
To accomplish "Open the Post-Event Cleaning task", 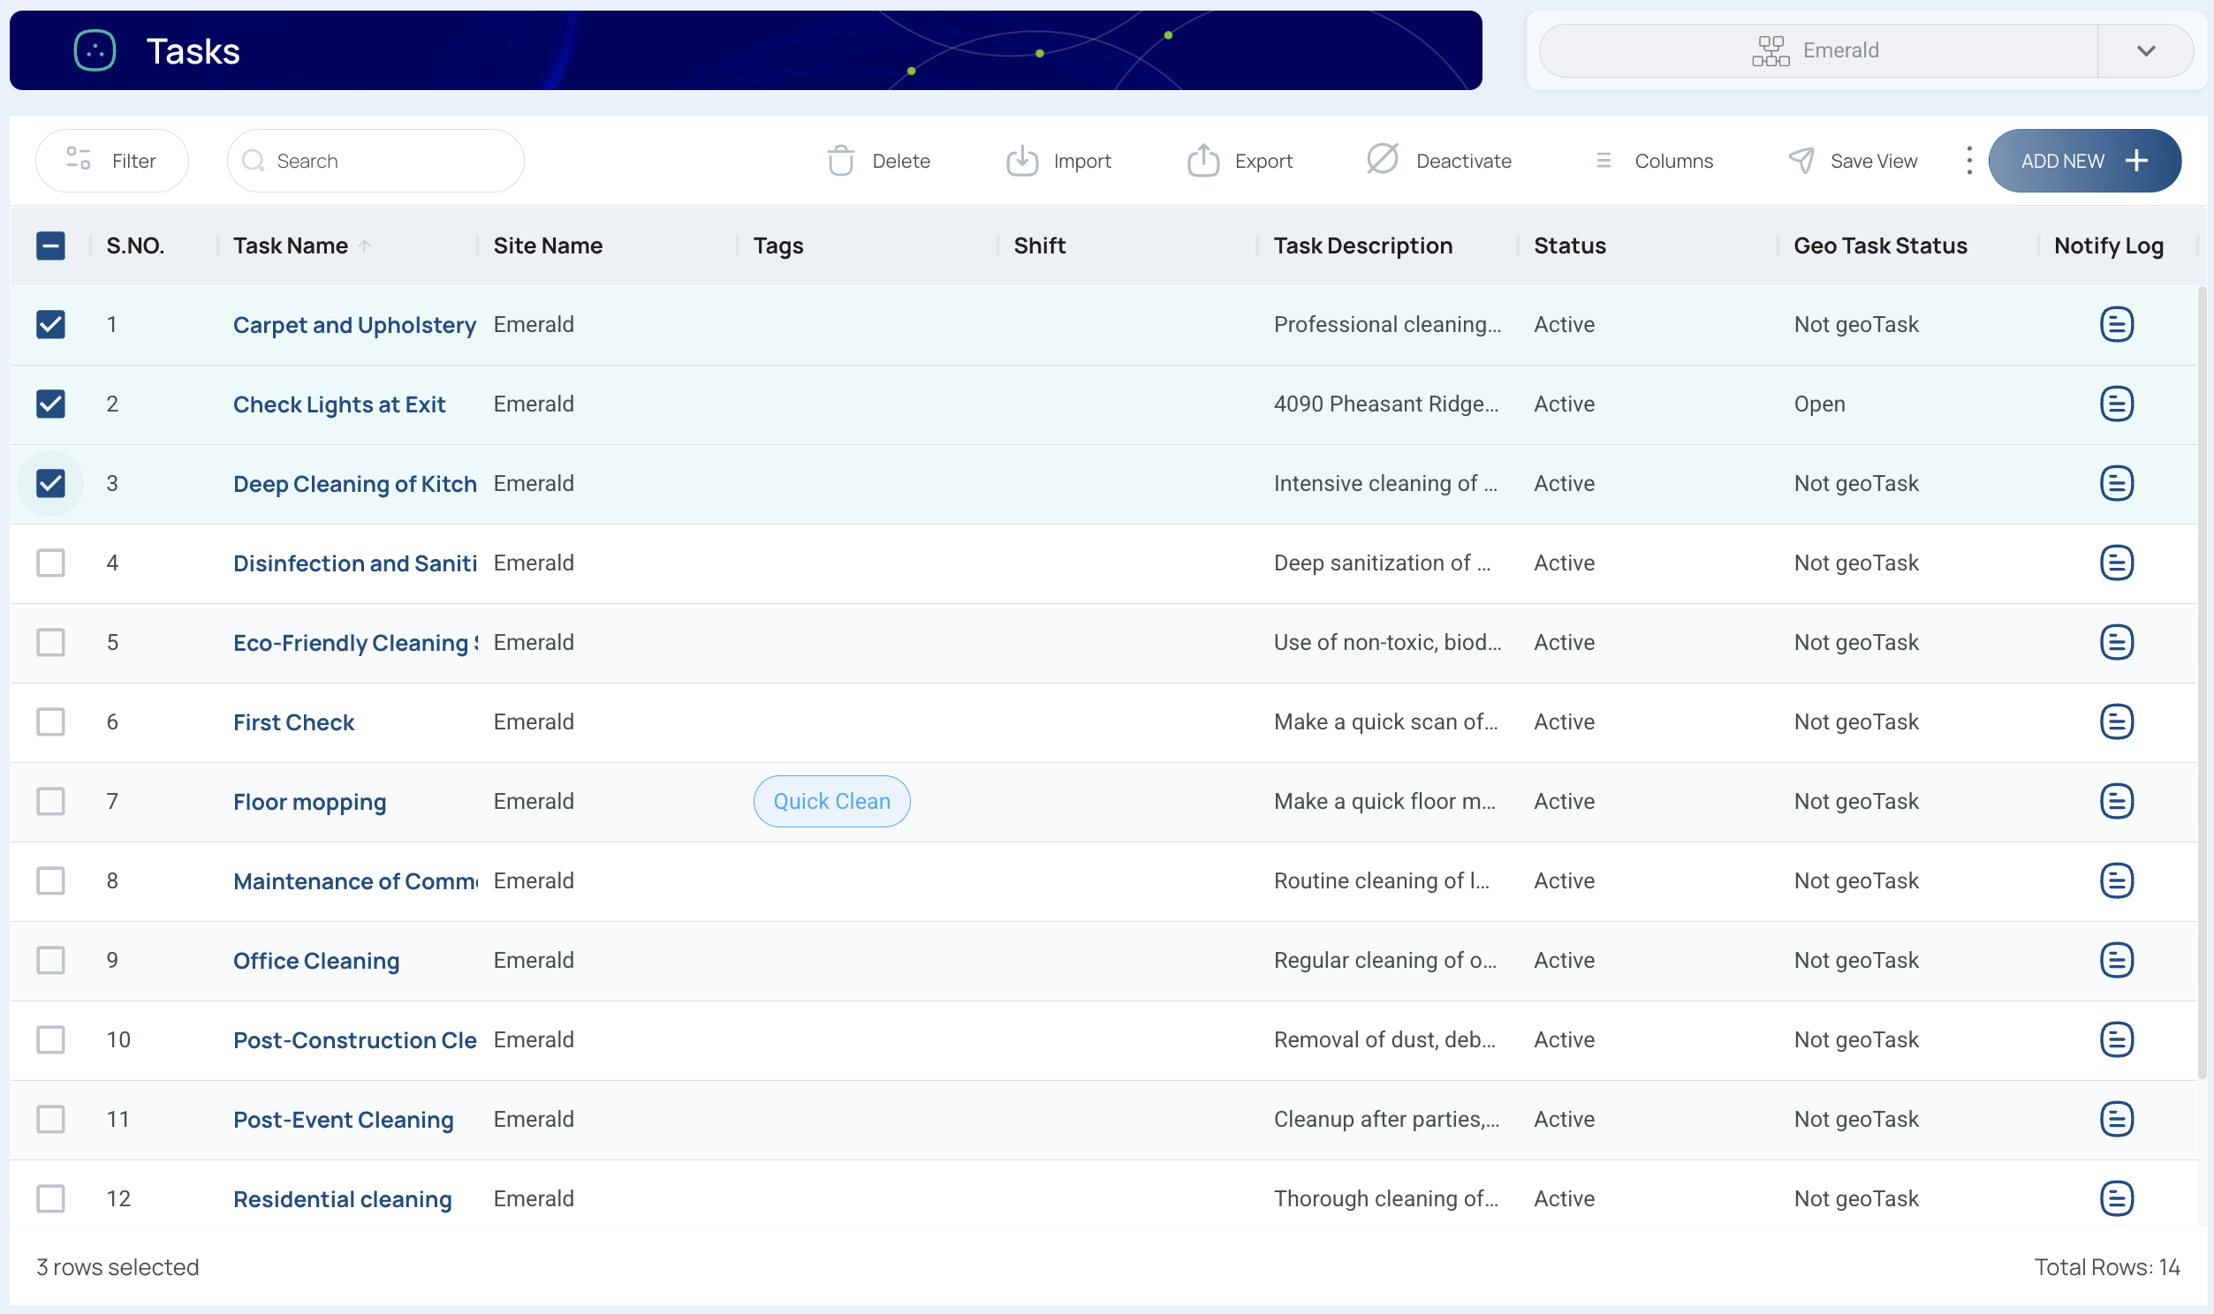I will pyautogui.click(x=343, y=1120).
